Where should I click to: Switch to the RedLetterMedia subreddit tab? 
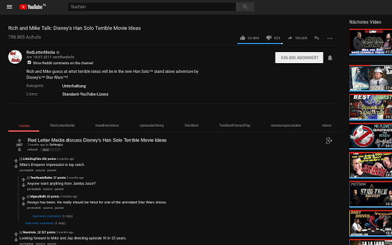point(62,126)
